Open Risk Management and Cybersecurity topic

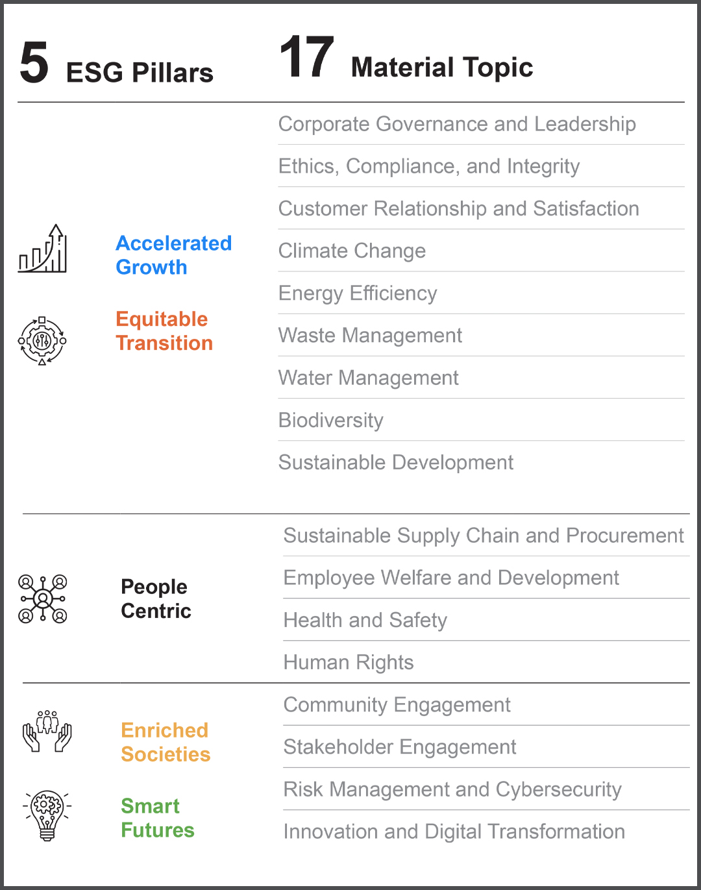click(452, 789)
